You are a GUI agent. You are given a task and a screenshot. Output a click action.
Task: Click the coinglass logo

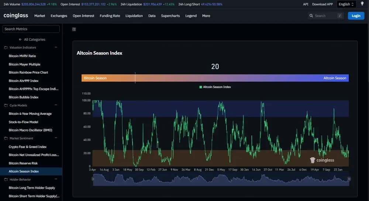point(16,15)
